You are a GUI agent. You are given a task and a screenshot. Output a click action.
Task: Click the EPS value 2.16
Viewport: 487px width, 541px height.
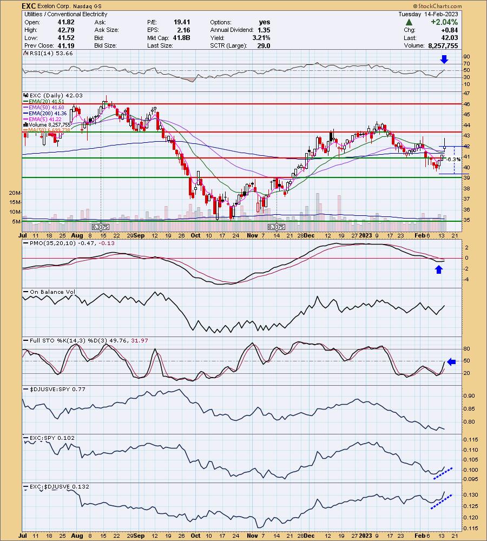(184, 30)
